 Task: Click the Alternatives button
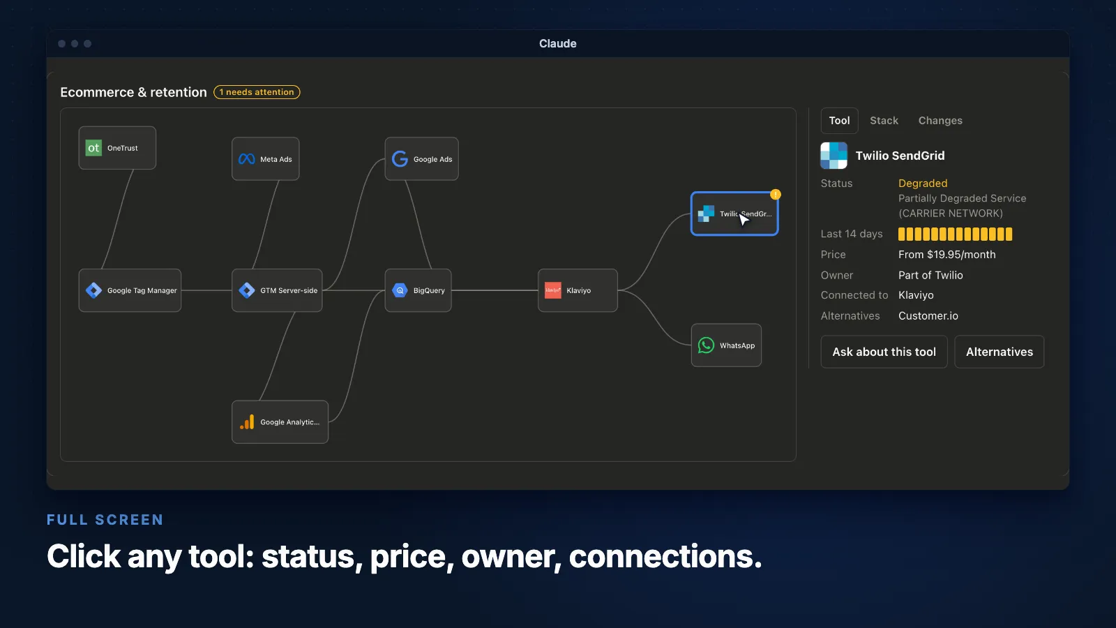point(999,352)
